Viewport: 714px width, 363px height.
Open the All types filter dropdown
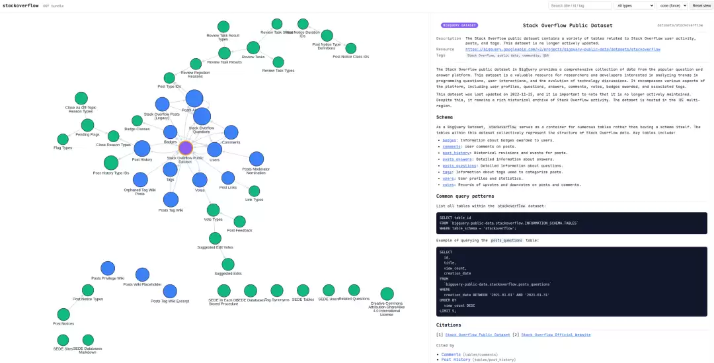[634, 6]
